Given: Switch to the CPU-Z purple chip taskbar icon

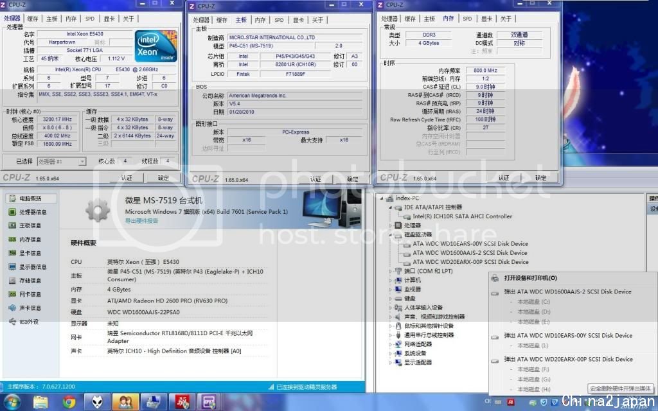Looking at the screenshot, I should (209, 402).
